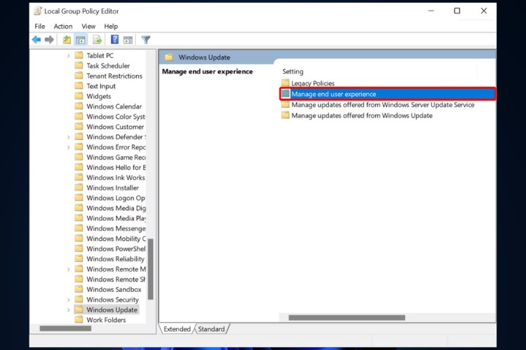526x350 pixels.
Task: Open the Action menu
Action: [x=63, y=26]
